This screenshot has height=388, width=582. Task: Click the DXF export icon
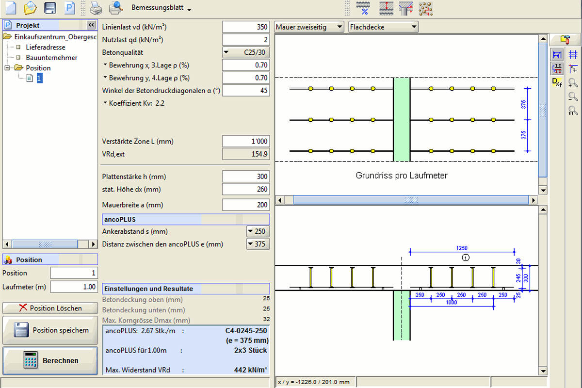click(557, 82)
